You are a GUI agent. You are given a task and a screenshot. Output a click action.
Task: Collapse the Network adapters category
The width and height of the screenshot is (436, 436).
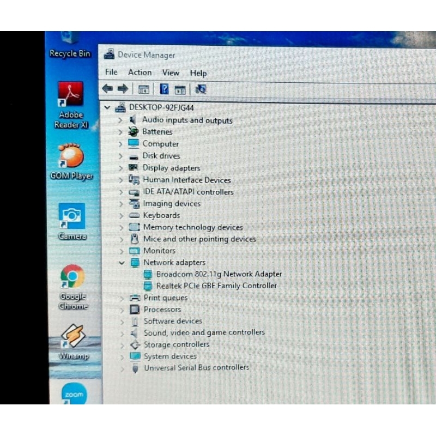tap(122, 263)
